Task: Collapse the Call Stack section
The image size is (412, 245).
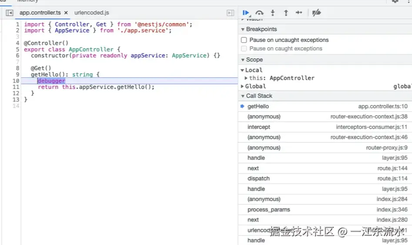Action: click(243, 96)
